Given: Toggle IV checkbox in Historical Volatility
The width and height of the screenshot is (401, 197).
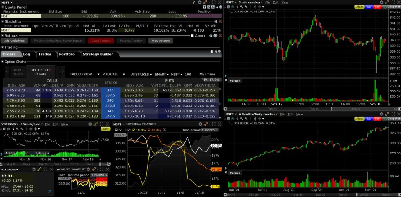Looking at the screenshot, I should [x=117, y=130].
